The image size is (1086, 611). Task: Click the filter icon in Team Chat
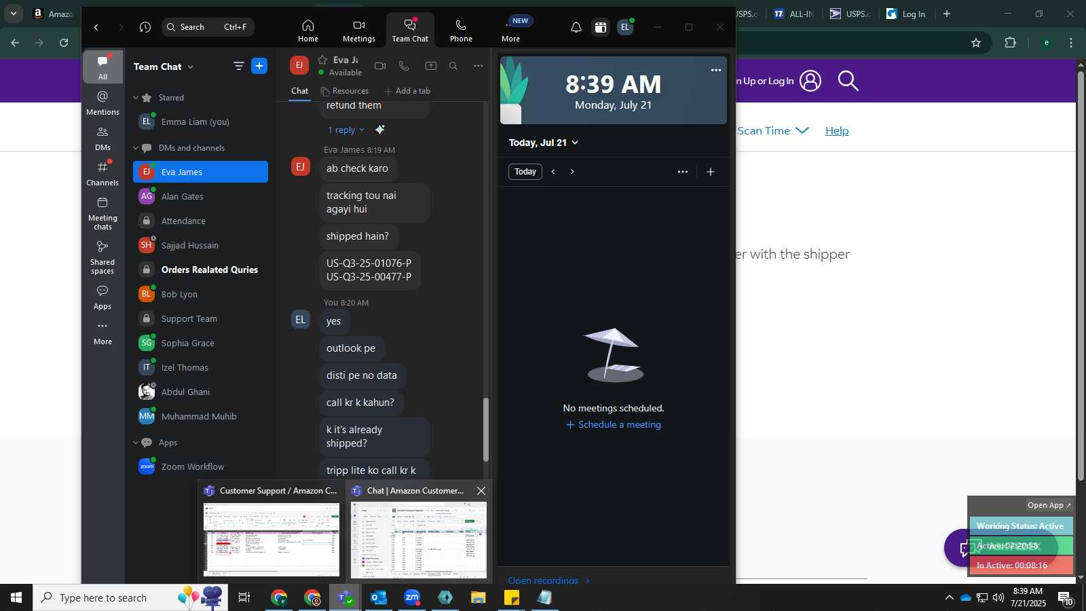pos(238,66)
